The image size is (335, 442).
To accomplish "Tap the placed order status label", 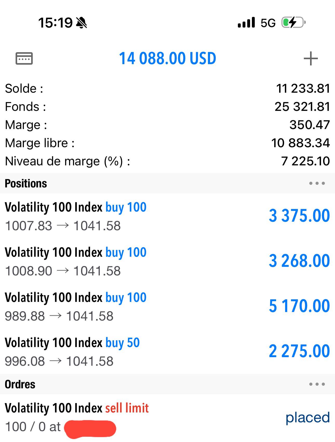I will (x=308, y=417).
